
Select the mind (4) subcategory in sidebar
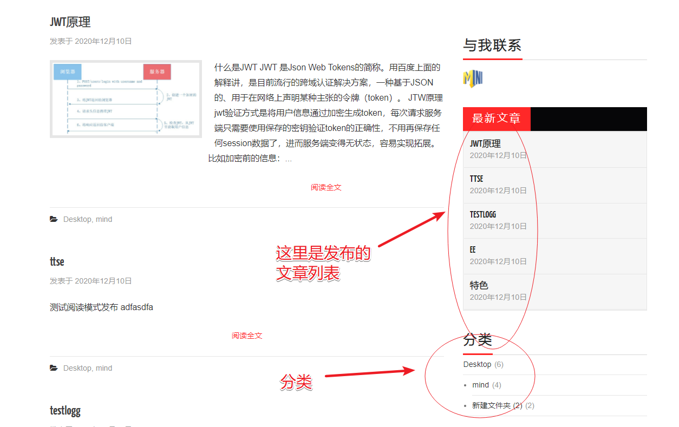click(x=480, y=385)
